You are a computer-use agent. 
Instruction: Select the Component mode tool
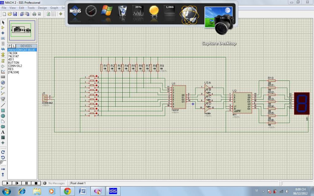[3, 28]
